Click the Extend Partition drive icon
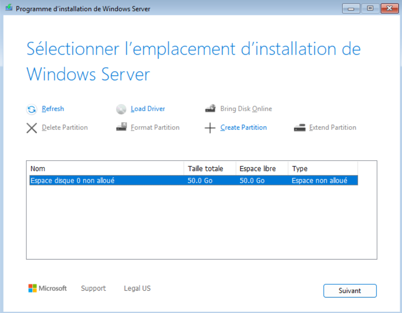The width and height of the screenshot is (402, 313). [x=300, y=127]
